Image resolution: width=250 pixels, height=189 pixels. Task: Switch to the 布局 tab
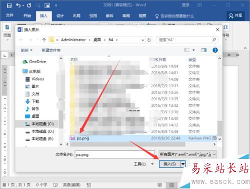pyautogui.click(x=76, y=16)
